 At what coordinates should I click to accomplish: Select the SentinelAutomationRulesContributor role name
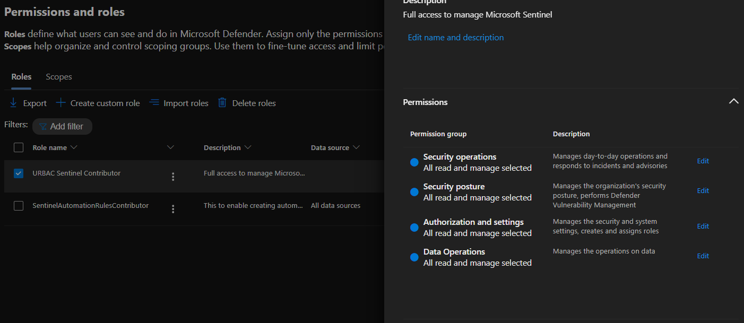click(x=91, y=205)
